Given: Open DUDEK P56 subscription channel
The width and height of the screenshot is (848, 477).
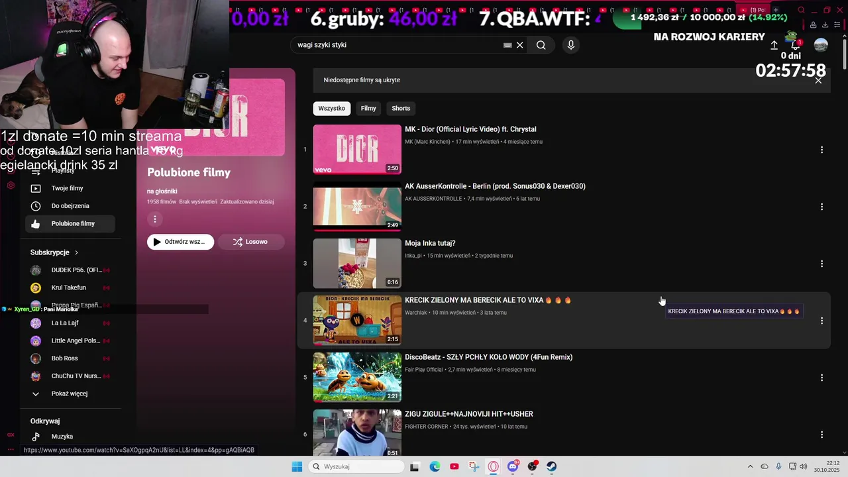Looking at the screenshot, I should [70, 270].
